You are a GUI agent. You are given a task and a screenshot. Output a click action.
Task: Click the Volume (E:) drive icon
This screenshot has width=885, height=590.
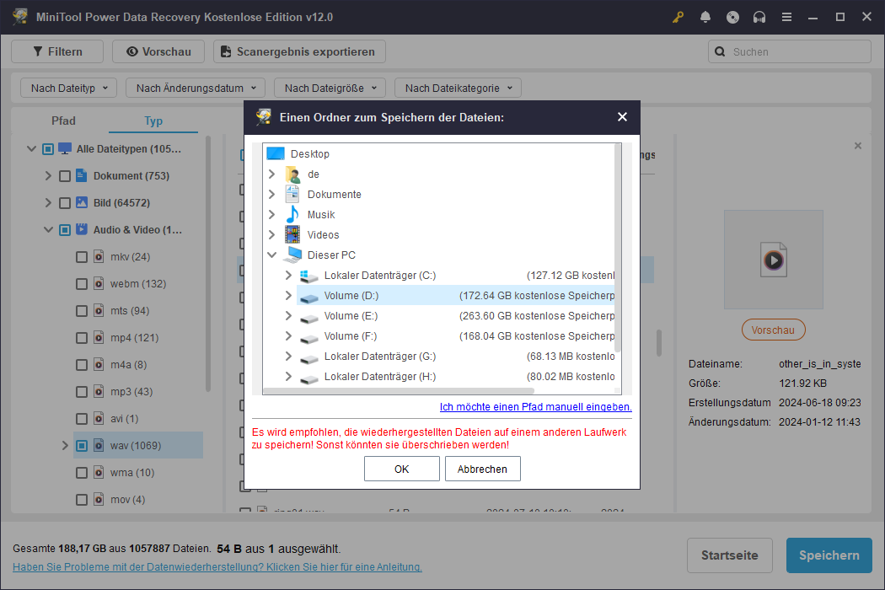coord(308,317)
